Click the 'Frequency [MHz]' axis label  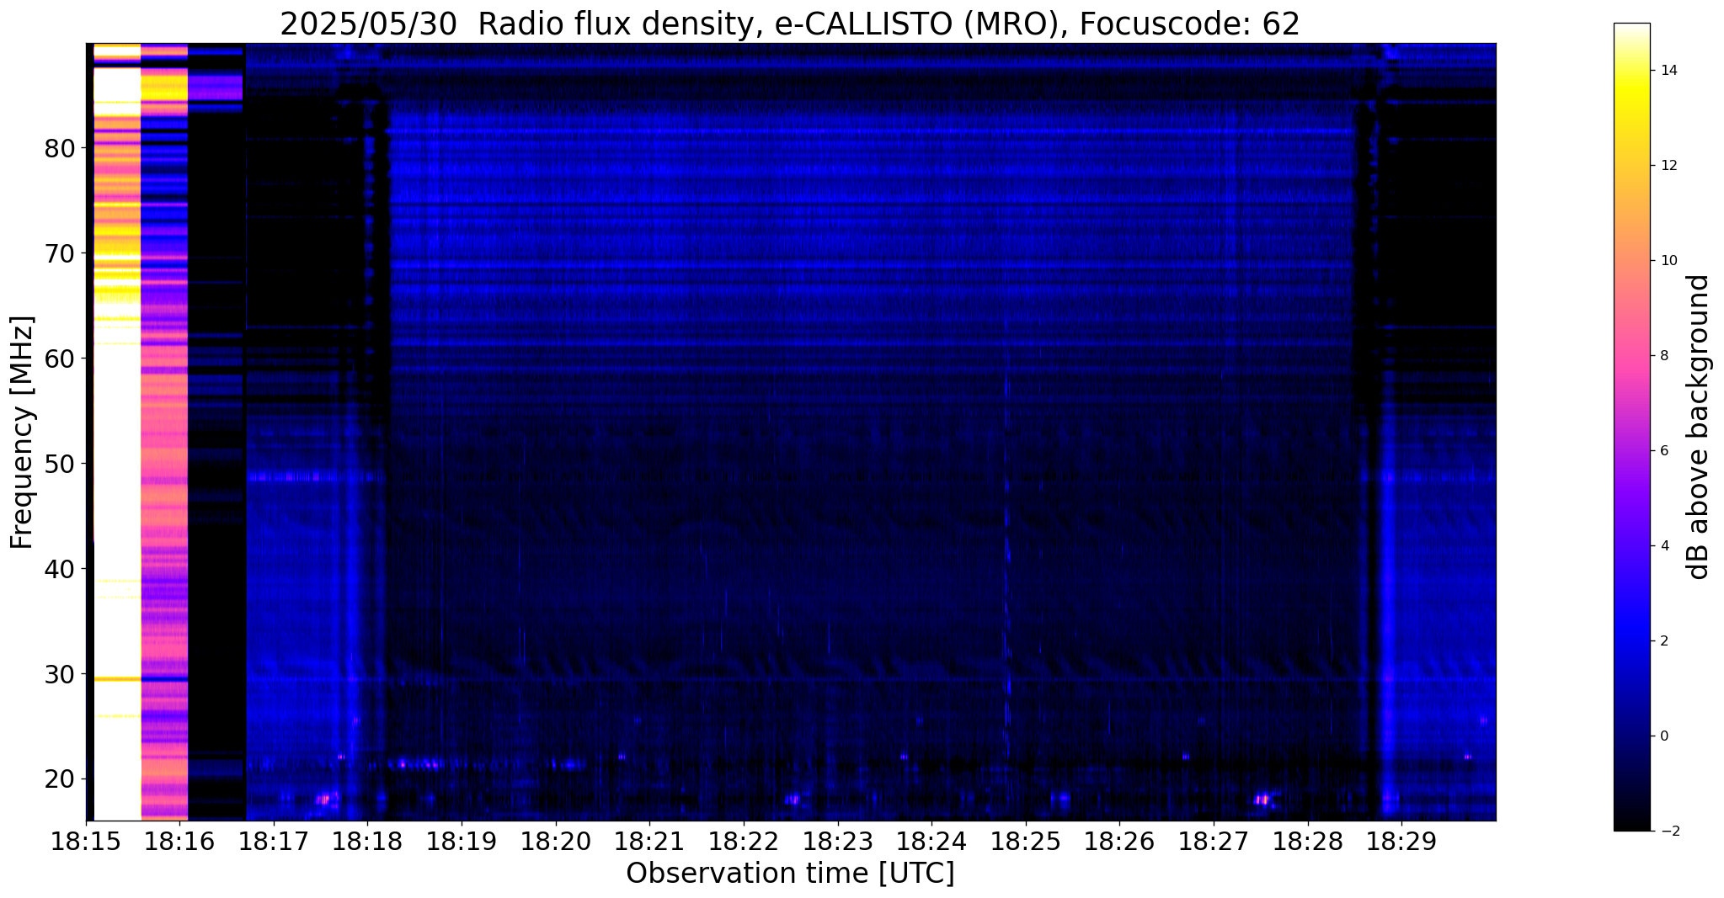tap(23, 433)
